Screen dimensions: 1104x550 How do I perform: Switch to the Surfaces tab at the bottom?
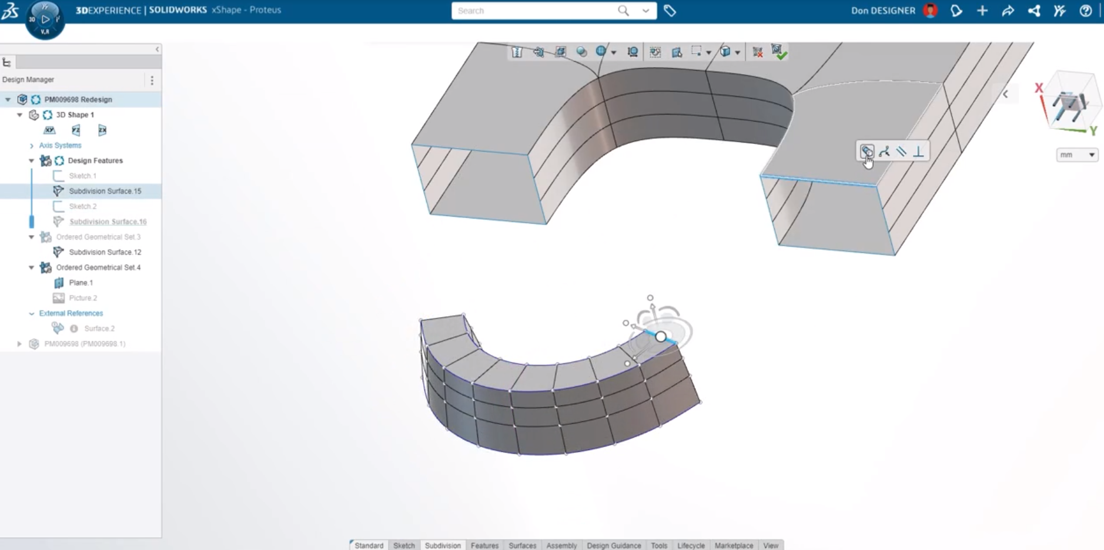coord(522,545)
